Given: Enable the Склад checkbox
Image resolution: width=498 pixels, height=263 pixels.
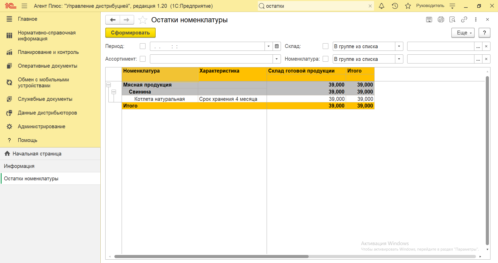Looking at the screenshot, I should pyautogui.click(x=326, y=46).
